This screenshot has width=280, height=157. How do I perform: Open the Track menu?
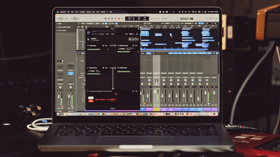(x=77, y=12)
